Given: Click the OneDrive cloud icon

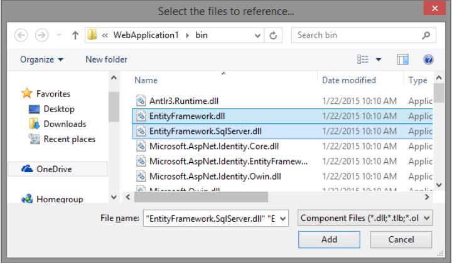Looking at the screenshot, I should click(x=27, y=168).
